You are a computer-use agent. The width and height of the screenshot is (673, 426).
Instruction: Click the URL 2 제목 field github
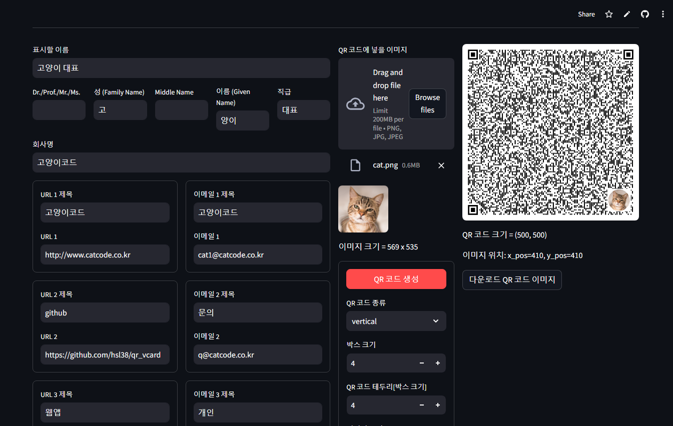click(x=105, y=312)
